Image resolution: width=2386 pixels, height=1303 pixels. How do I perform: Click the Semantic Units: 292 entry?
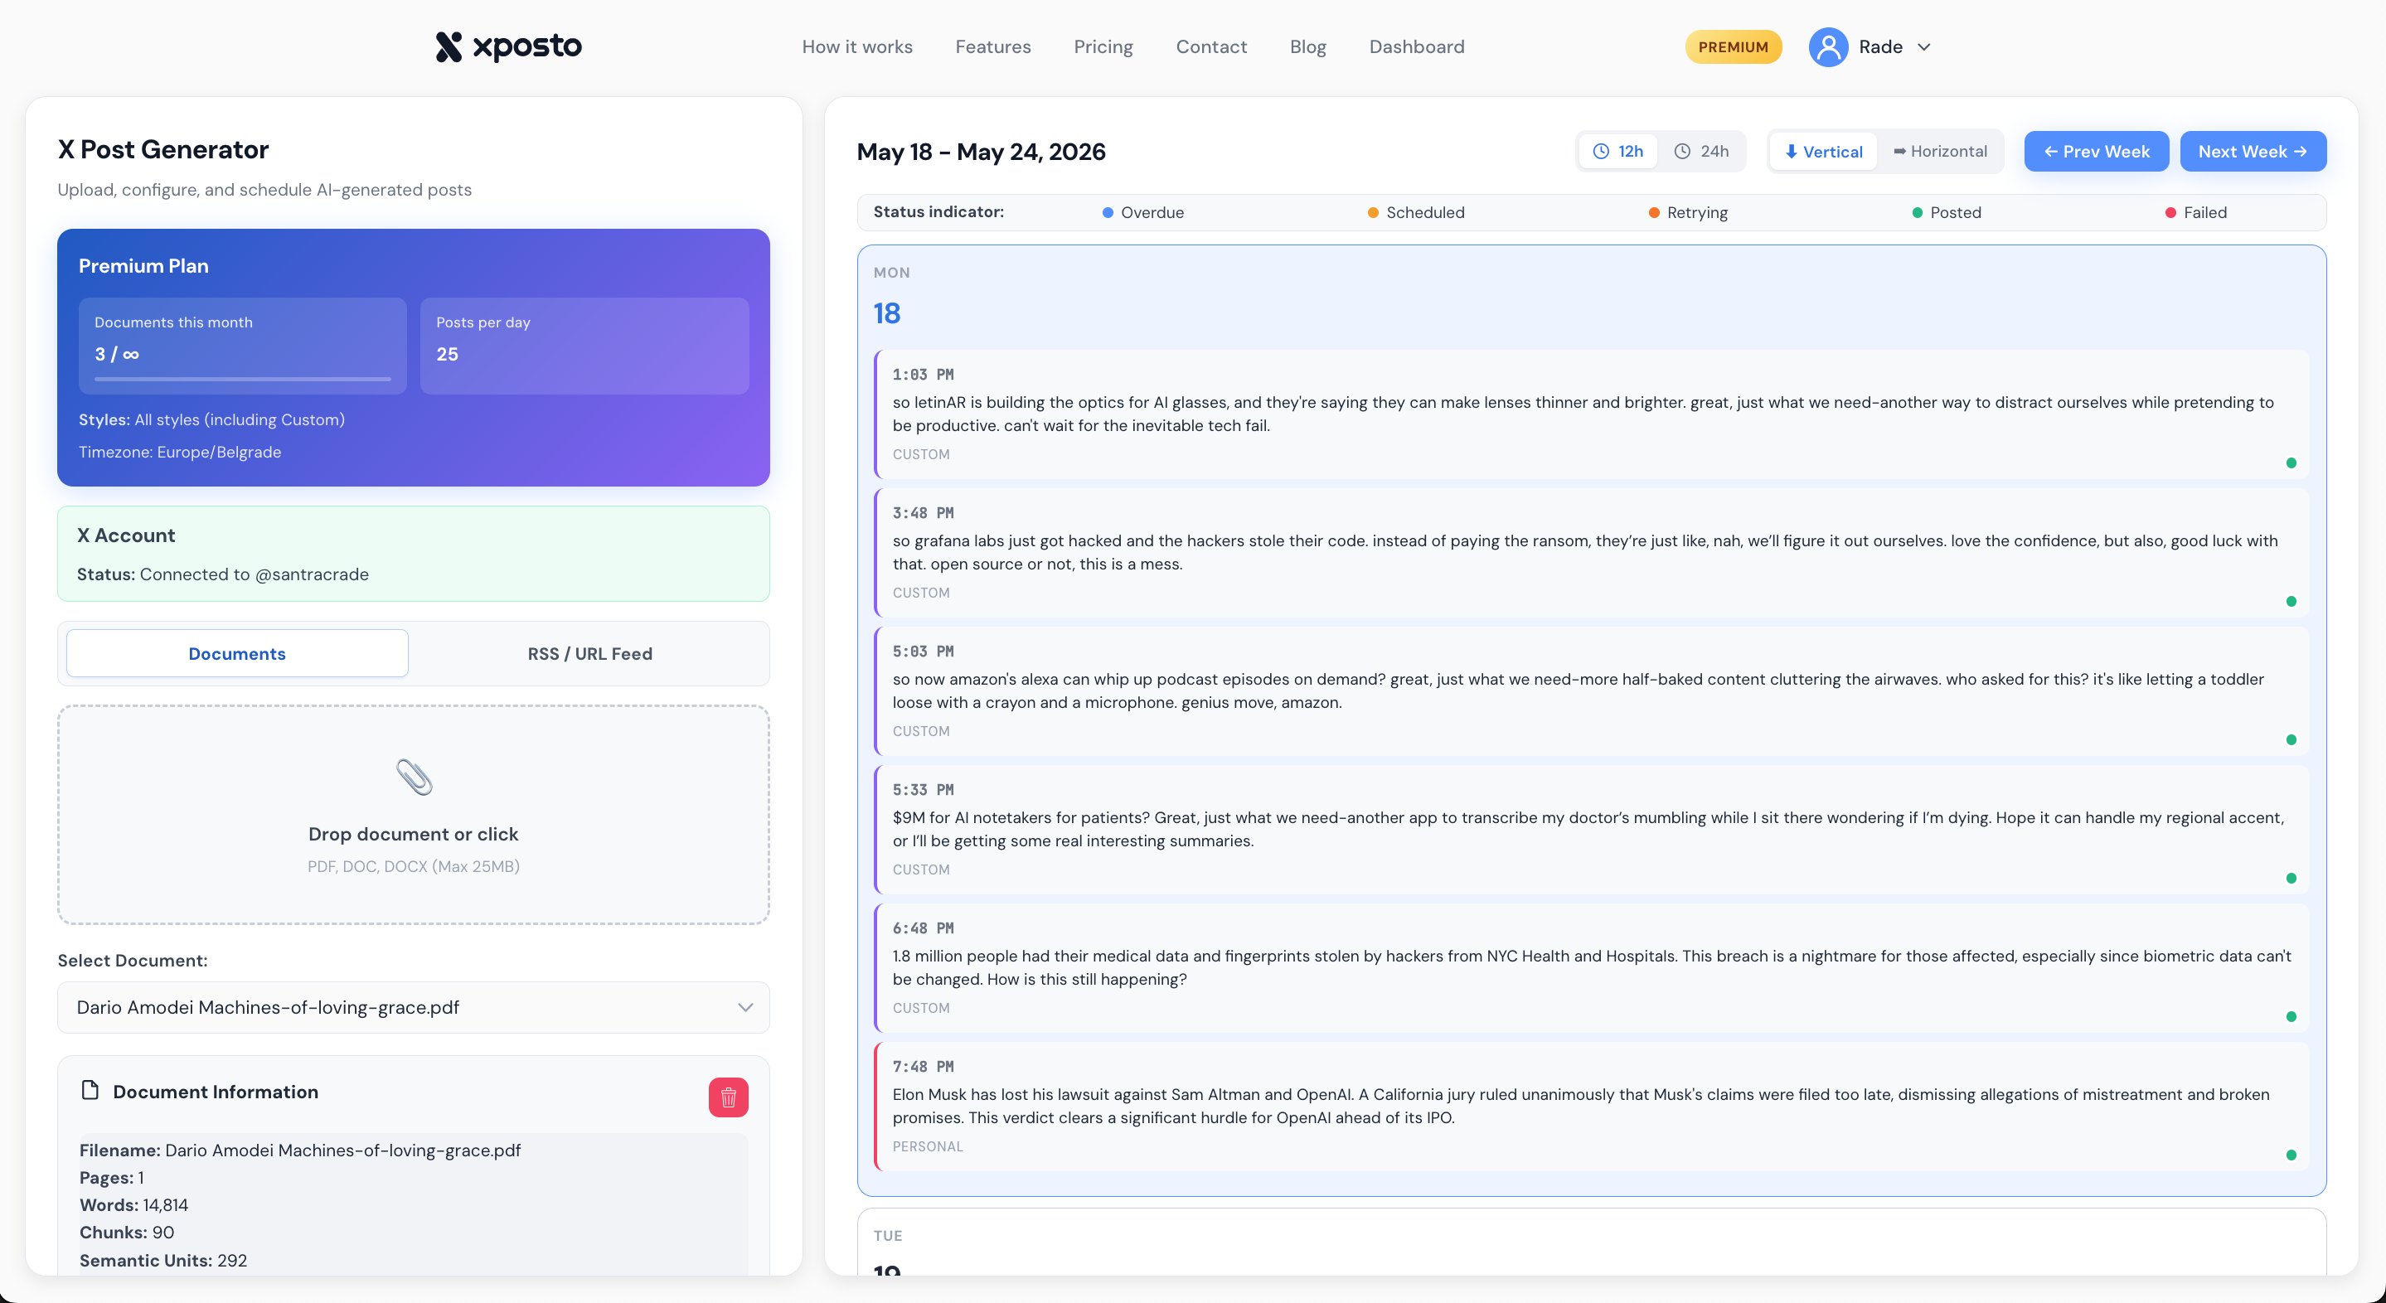163,1259
